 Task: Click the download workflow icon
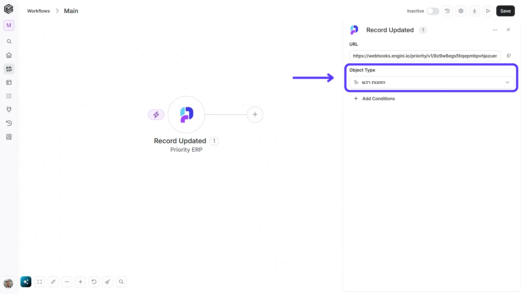tap(475, 11)
